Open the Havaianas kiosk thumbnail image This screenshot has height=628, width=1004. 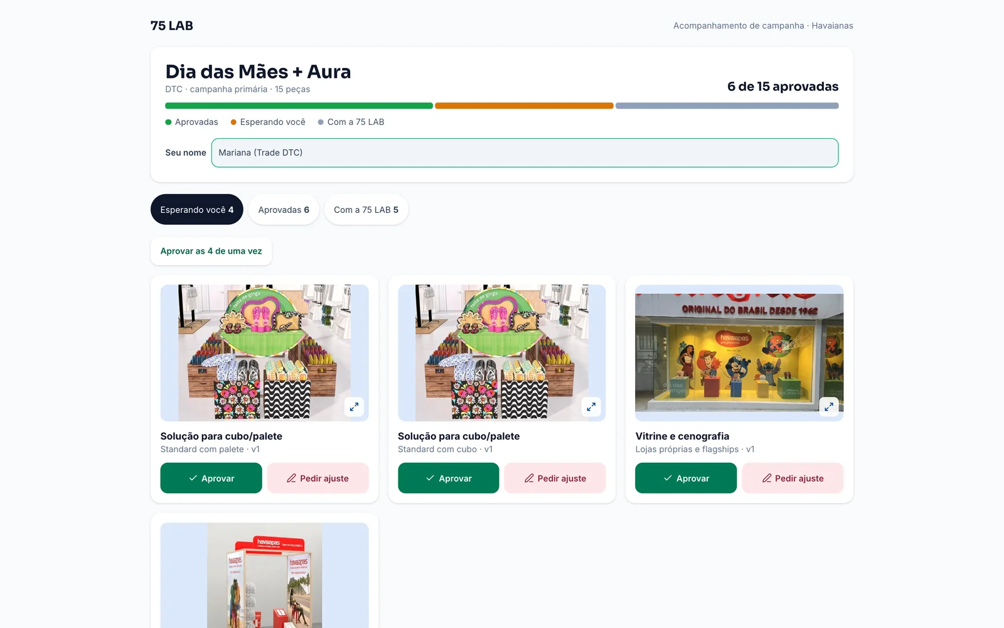pyautogui.click(x=264, y=575)
